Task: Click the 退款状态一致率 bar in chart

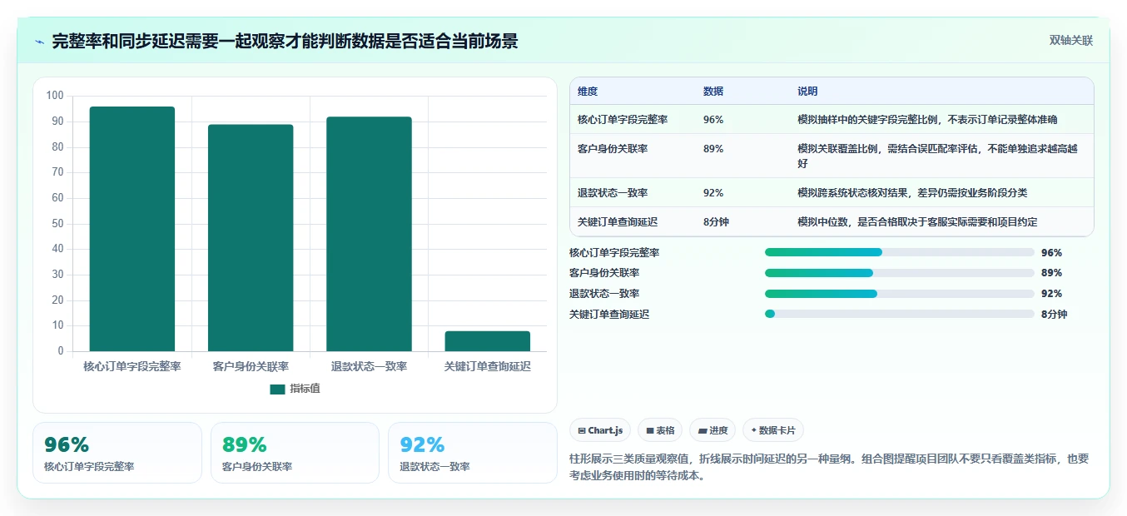Action: click(369, 234)
